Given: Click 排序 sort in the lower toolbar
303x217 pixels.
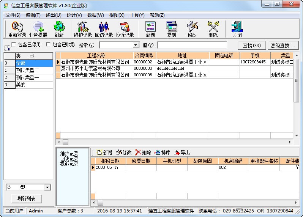Looking at the screenshot, I should pos(163,153).
